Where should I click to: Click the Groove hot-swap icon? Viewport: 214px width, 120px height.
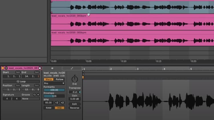(x=34, y=94)
